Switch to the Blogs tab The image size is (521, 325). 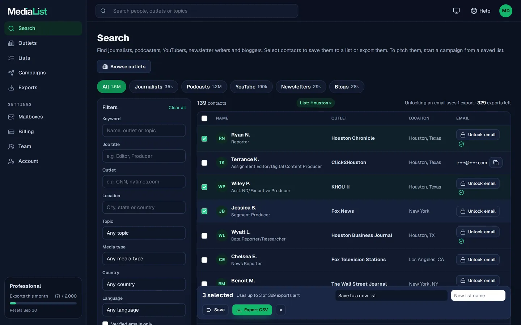pos(347,87)
